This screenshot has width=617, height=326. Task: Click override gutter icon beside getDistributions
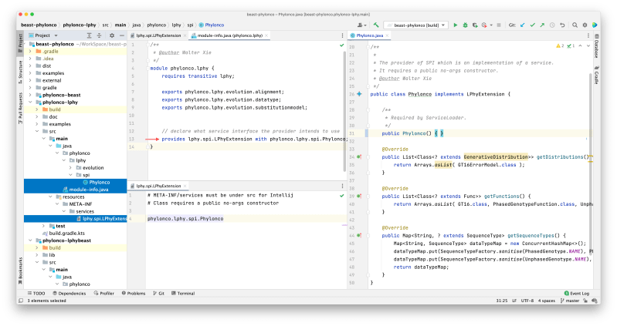coord(359,156)
